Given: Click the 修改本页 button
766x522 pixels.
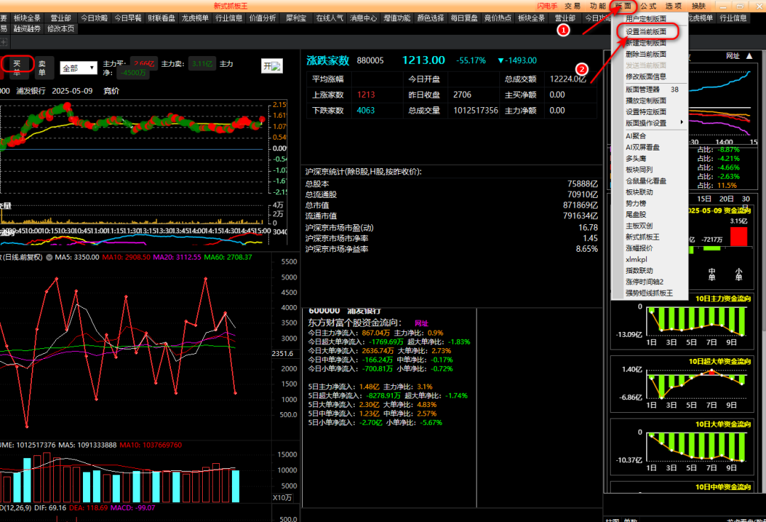Looking at the screenshot, I should coord(61,29).
